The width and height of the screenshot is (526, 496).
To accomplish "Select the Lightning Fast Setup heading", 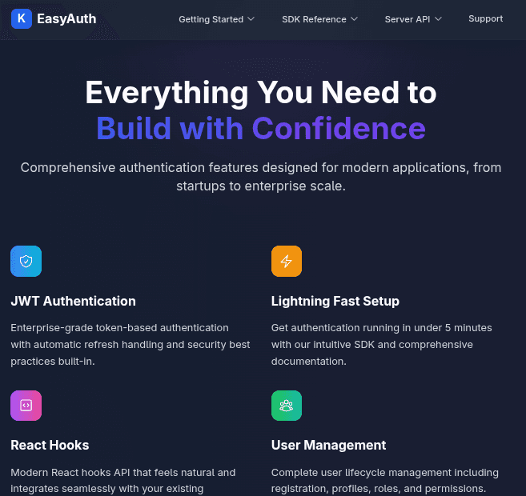I will pyautogui.click(x=335, y=301).
